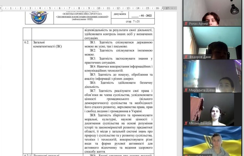Click the paragraph "ЗК2. Здатність спілкуватися іноземною мовою"
This screenshot has width=244, height=156.
point(118,52)
